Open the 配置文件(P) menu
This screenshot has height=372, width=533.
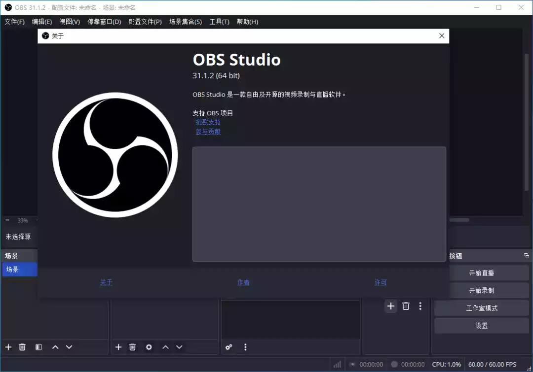[145, 22]
